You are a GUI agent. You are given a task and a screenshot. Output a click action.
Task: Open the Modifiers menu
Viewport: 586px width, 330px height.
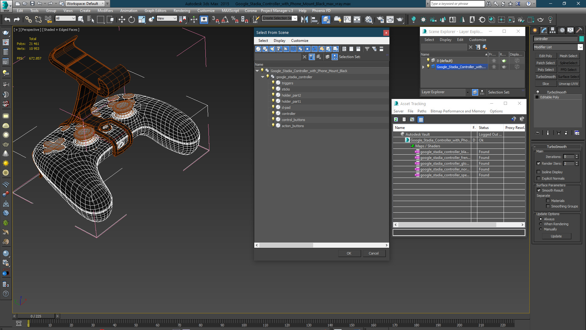(105, 11)
